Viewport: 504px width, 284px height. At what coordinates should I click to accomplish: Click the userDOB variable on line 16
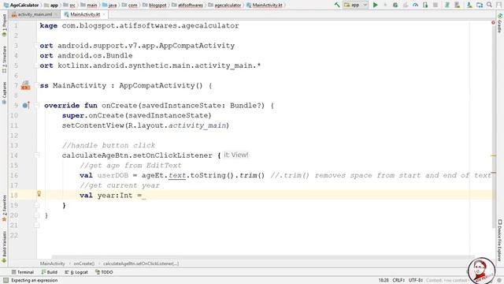pyautogui.click(x=113, y=175)
